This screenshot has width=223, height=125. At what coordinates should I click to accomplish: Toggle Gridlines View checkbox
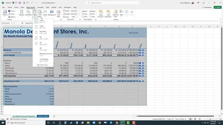(83, 14)
